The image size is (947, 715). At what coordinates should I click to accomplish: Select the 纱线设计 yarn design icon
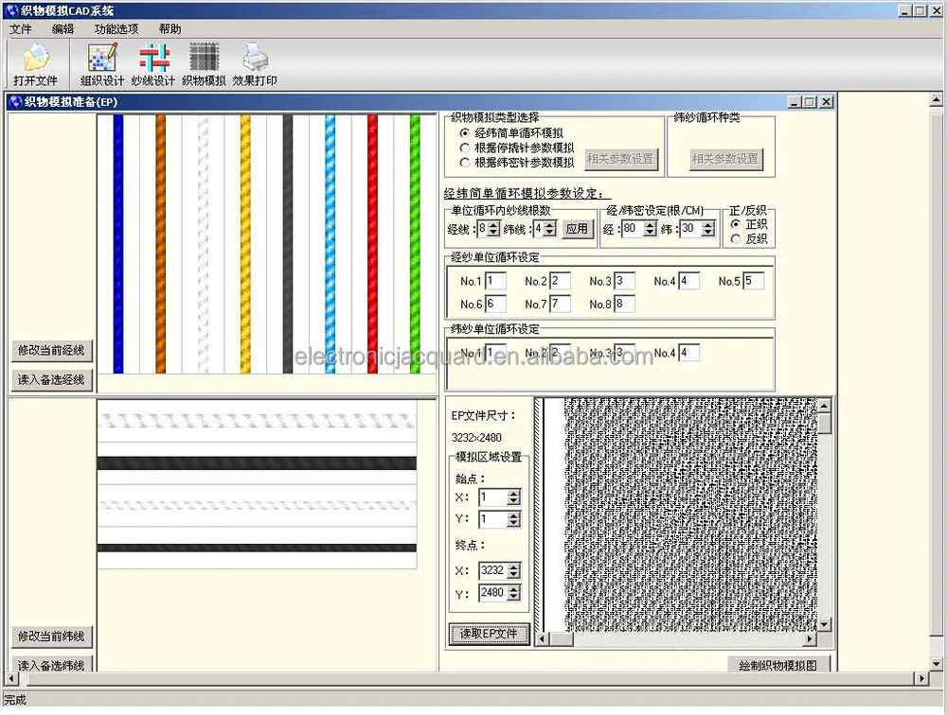click(152, 64)
